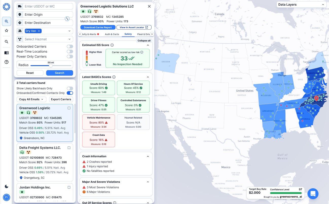The height and width of the screenshot is (204, 329).
Task: Switch to the Auth & Certs tab
Action: coord(112,34)
